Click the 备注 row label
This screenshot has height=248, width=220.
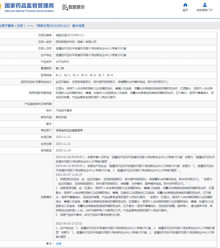49,124
